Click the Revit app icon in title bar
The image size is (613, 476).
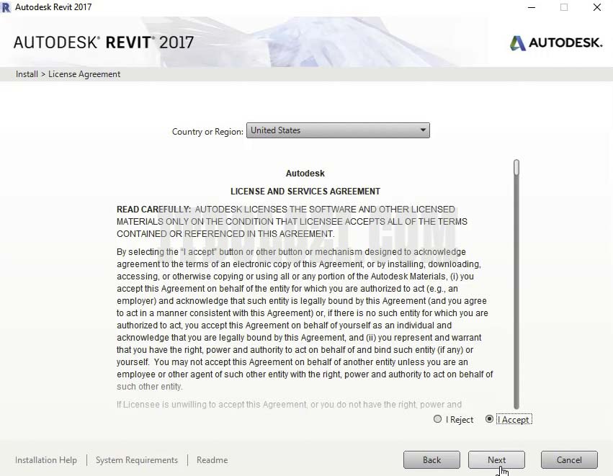7,7
